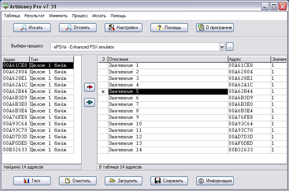This screenshot has height=191, width=289.
Task: Minimize the ArtMoney window
Action: coord(265,6)
